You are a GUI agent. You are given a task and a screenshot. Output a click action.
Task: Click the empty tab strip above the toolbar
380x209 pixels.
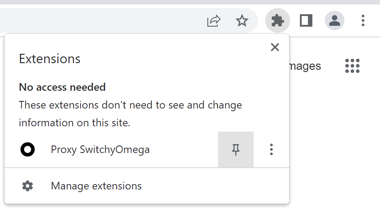178,2
